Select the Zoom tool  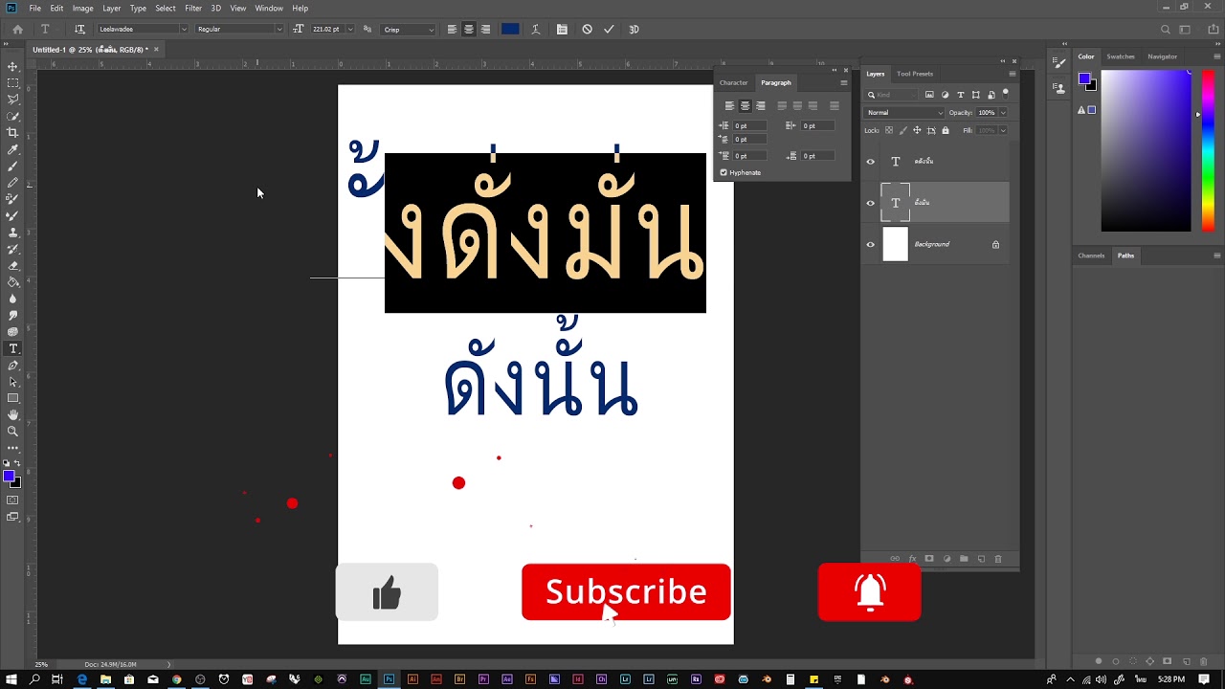[x=13, y=432]
